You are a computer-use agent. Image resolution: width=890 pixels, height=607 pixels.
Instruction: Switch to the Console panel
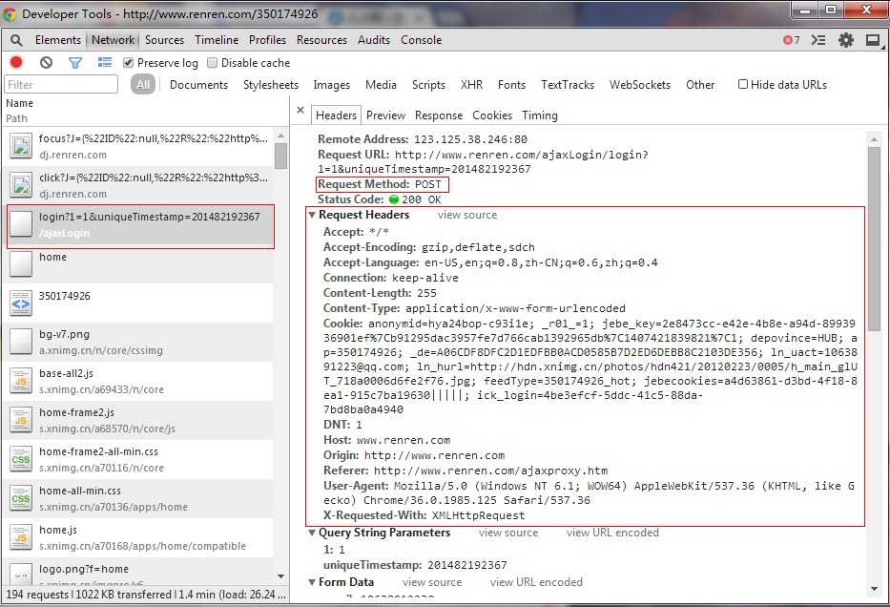422,40
